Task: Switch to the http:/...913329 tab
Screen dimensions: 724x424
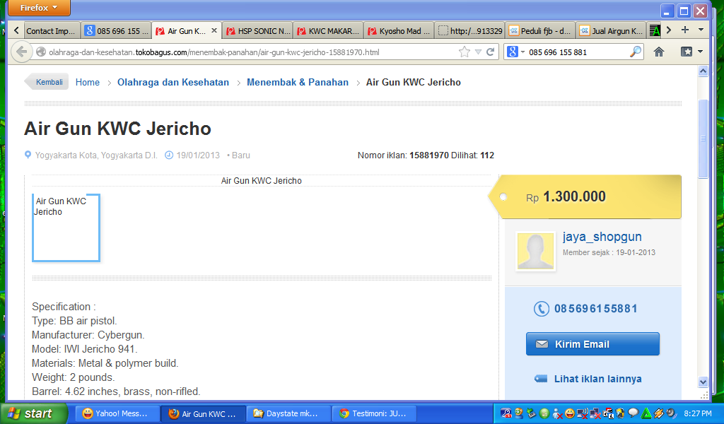Action: tap(470, 31)
